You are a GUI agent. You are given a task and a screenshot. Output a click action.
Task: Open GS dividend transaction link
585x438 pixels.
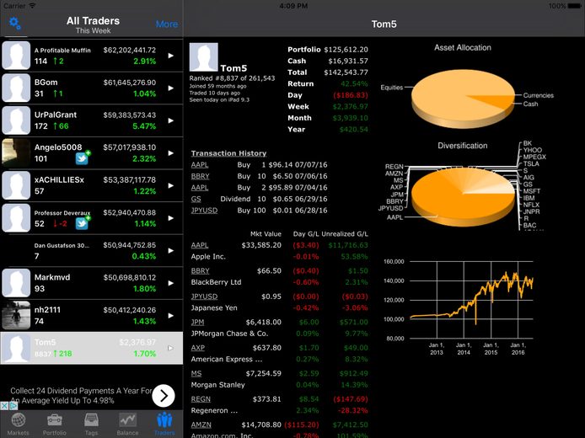point(196,199)
